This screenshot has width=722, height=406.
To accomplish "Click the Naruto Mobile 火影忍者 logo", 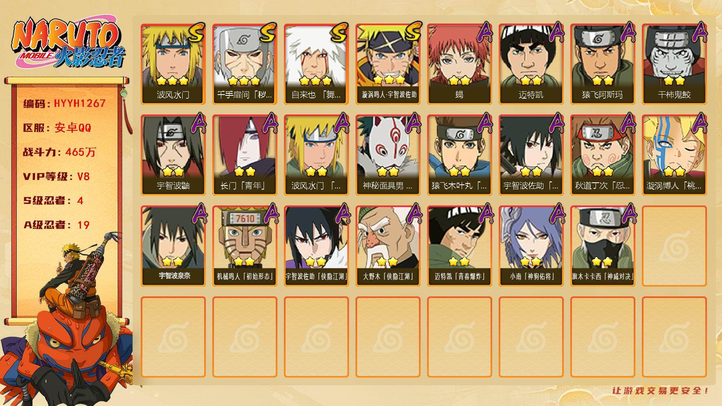I will pyautogui.click(x=68, y=43).
